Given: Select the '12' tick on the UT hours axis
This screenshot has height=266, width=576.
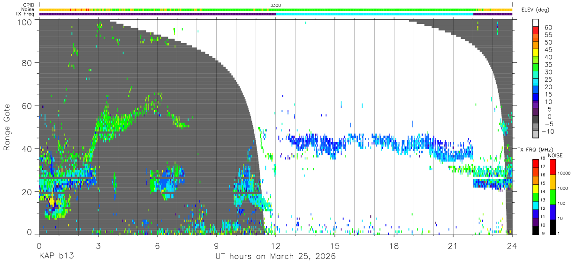Looking at the screenshot, I should click(x=275, y=246).
